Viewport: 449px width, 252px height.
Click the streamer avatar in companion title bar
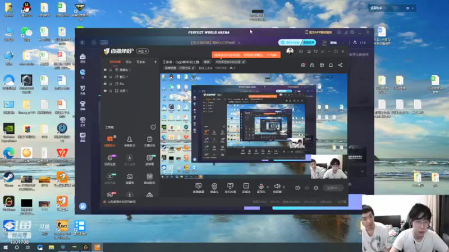pos(290,52)
